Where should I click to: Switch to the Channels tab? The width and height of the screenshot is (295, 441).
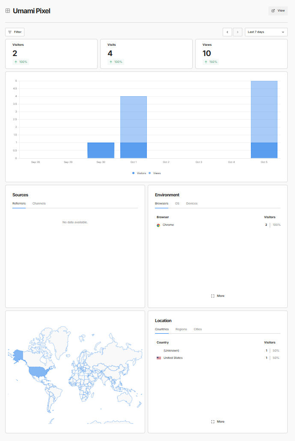coord(39,204)
